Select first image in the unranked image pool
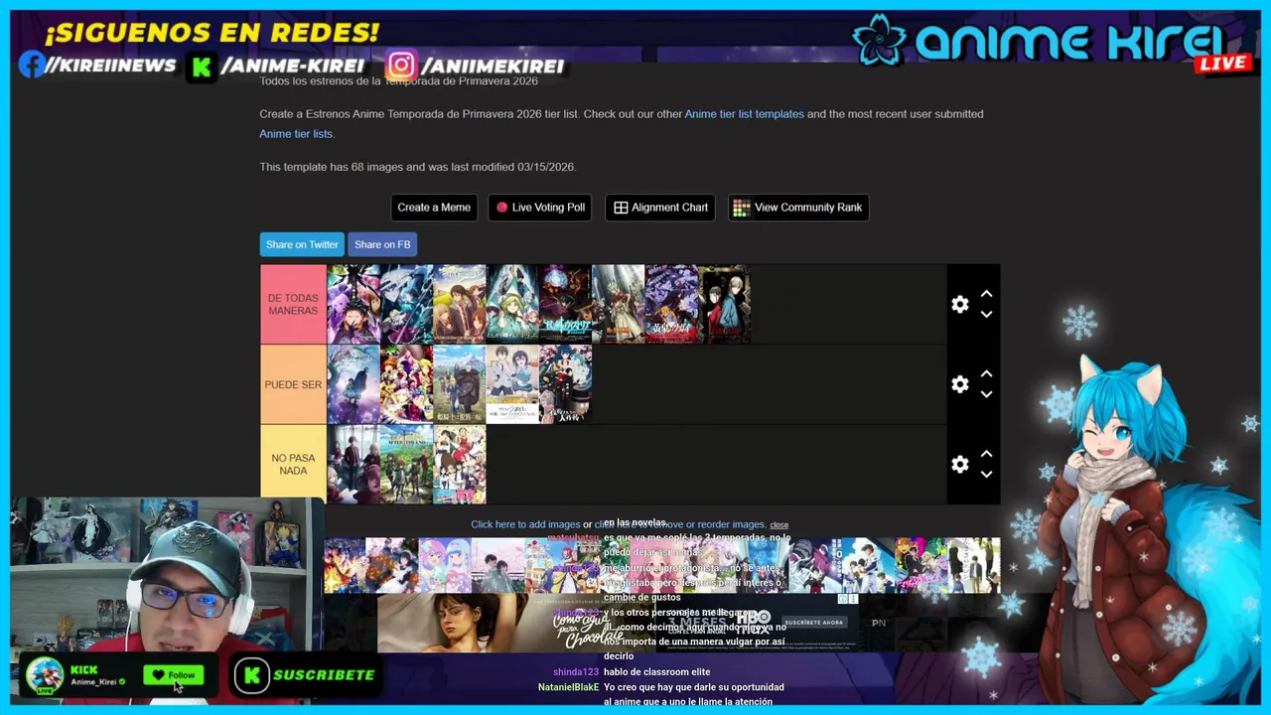Screen dimensions: 1271x715 pos(345,565)
